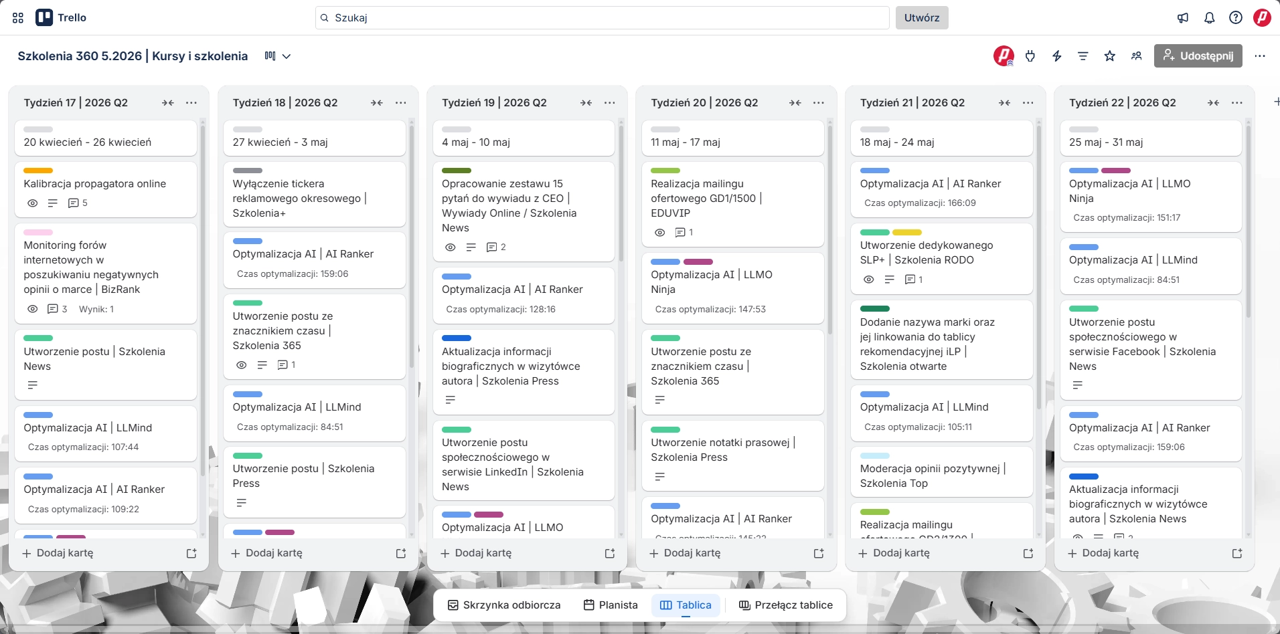Open Wyłączenie tickera reklamowego okresowego card
Screen dimensions: 1280x634
pos(315,194)
